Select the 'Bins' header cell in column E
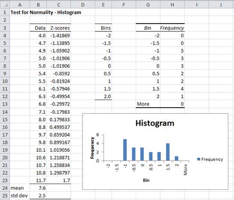Screen dimensions: 234x200 [103, 28]
